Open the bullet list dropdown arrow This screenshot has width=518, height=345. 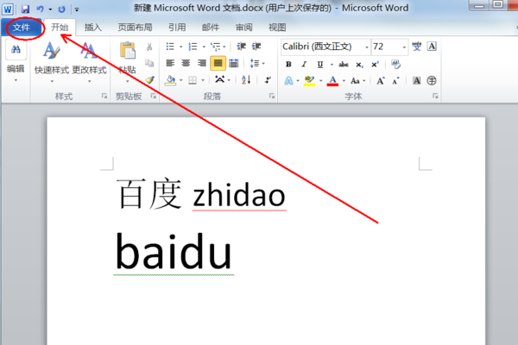pyautogui.click(x=180, y=47)
